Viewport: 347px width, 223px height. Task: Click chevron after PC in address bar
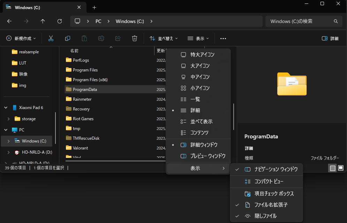pyautogui.click(x=108, y=21)
